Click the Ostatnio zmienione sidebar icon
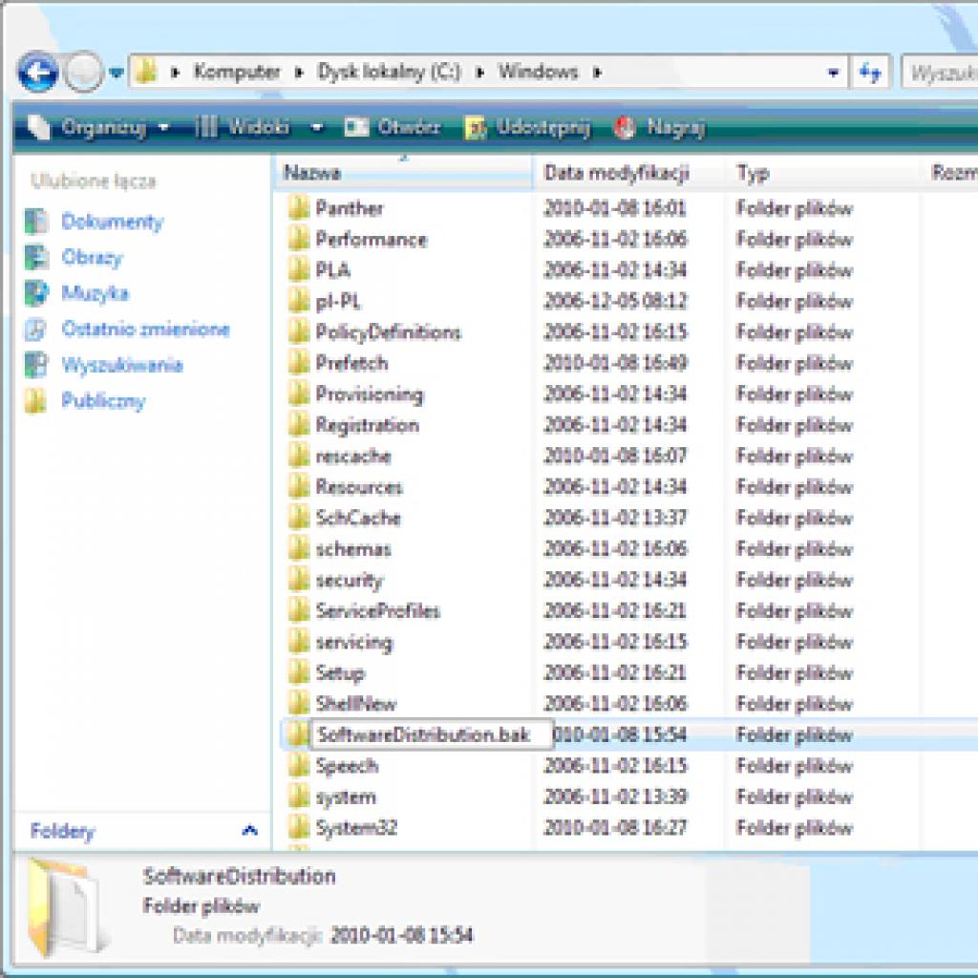This screenshot has width=978, height=978. click(x=36, y=329)
